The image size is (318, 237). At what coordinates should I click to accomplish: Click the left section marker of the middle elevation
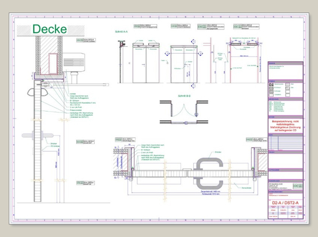click(167, 54)
